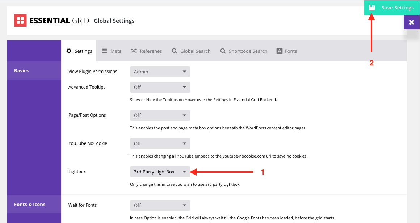Open the Lightbox dropdown
The width and height of the screenshot is (420, 223).
[x=160, y=172]
